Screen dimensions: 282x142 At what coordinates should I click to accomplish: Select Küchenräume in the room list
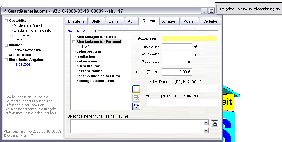point(88,66)
